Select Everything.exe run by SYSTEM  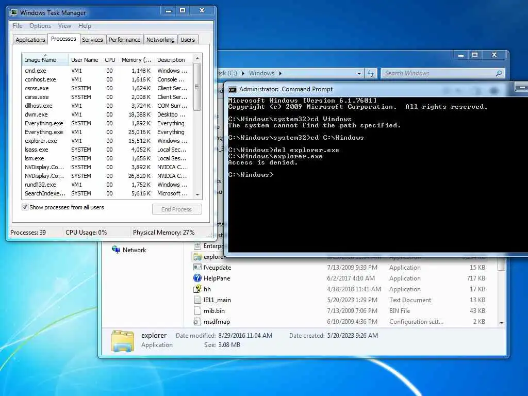(108, 123)
